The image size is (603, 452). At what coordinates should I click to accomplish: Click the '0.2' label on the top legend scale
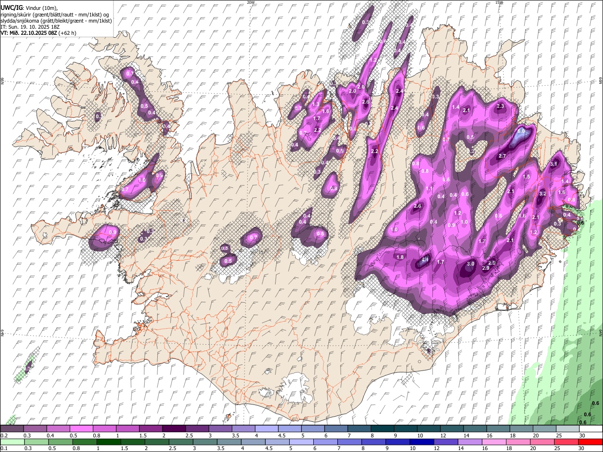click(3, 436)
